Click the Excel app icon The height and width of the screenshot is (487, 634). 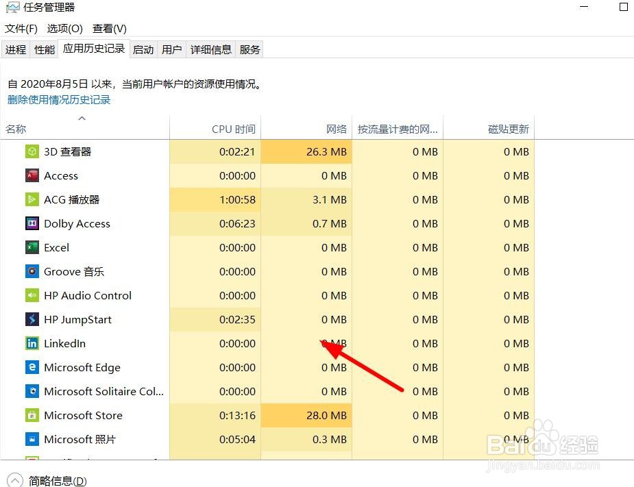(32, 247)
